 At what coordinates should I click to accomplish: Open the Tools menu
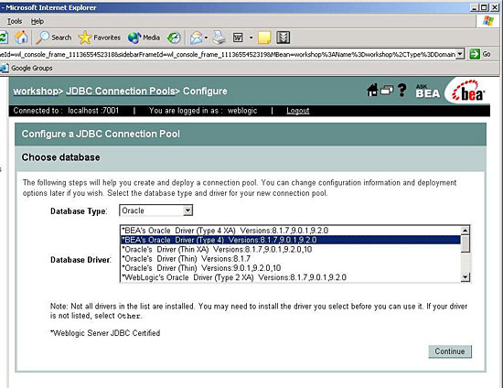point(15,21)
